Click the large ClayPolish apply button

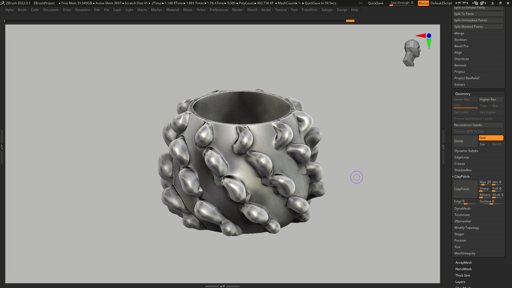[465, 189]
